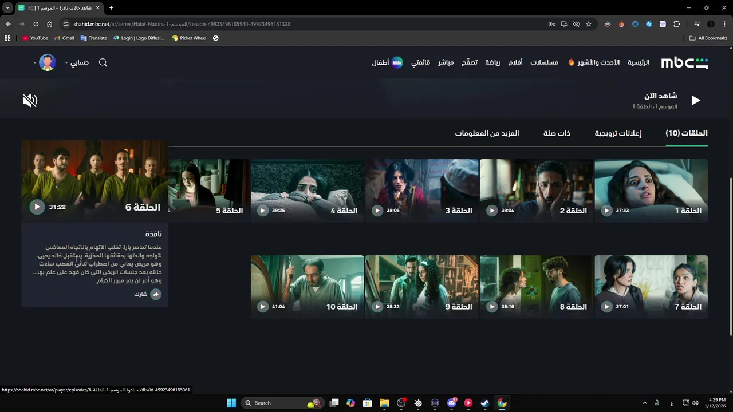Switch to ذات صلة tab

557,133
